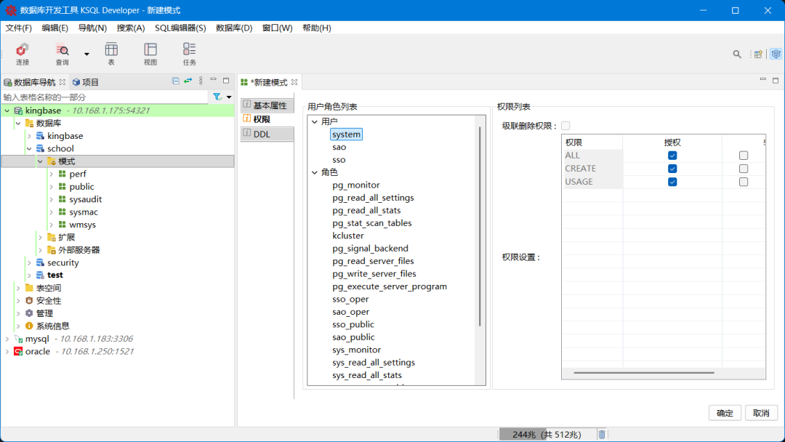Screen dimensions: 785x442
Task: Open the 查询 query tool
Action: pyautogui.click(x=62, y=54)
